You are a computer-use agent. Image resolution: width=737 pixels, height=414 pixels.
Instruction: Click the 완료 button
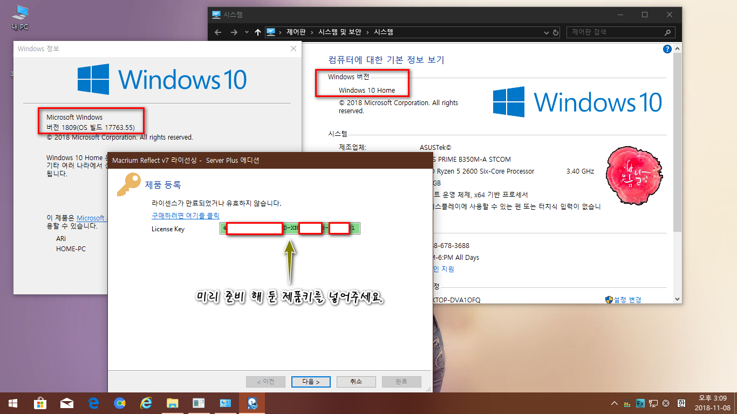[401, 382]
